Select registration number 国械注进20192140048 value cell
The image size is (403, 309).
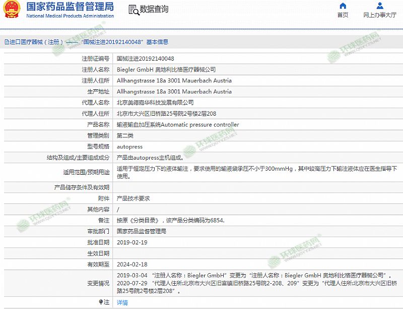tap(146, 59)
